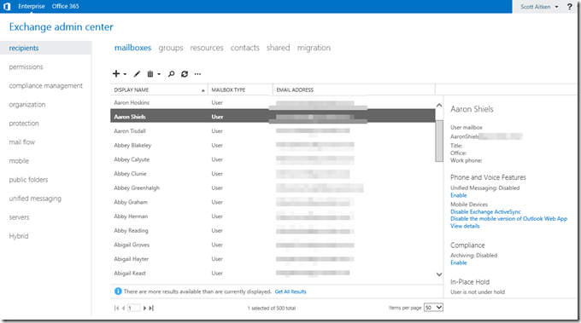Click View details under Mobile Devices

pyautogui.click(x=465, y=226)
